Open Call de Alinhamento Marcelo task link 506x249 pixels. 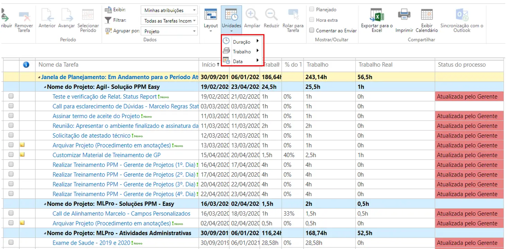(121, 213)
